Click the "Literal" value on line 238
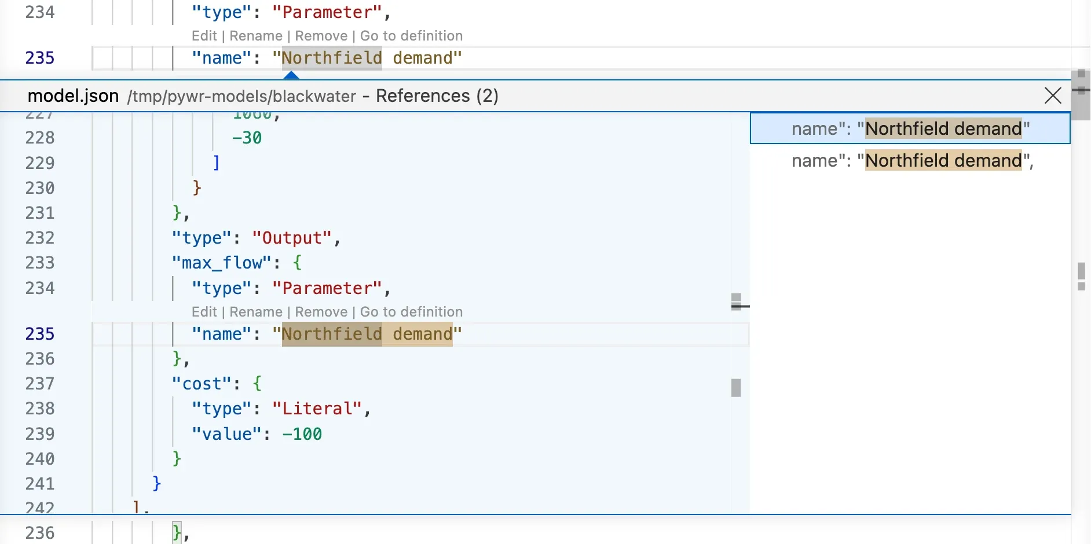 317,409
